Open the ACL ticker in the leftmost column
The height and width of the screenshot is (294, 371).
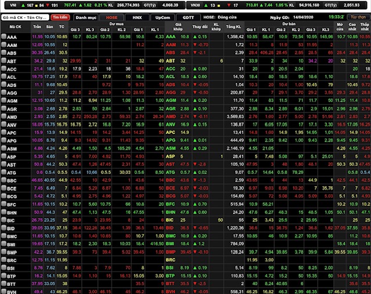coord(13,77)
